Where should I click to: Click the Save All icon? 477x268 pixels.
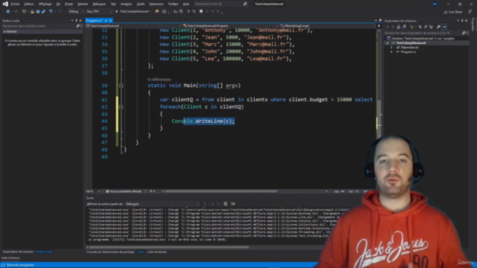43,12
